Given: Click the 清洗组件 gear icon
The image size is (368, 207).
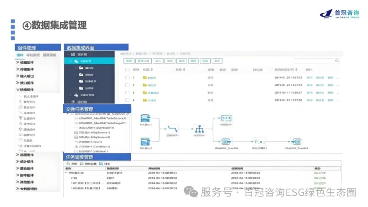Looking at the screenshot, I should click(20, 129).
